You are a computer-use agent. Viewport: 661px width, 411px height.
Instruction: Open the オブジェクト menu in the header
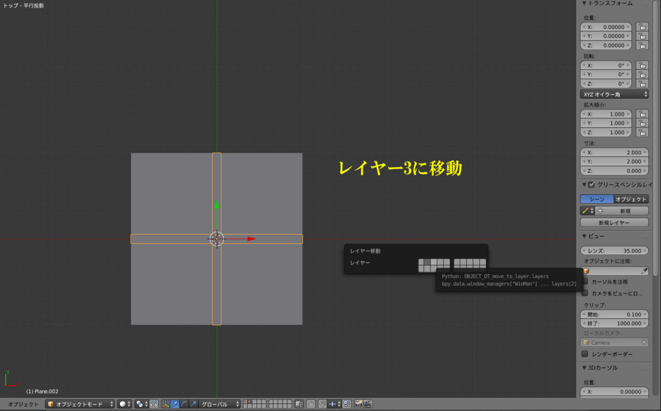[x=23, y=404]
